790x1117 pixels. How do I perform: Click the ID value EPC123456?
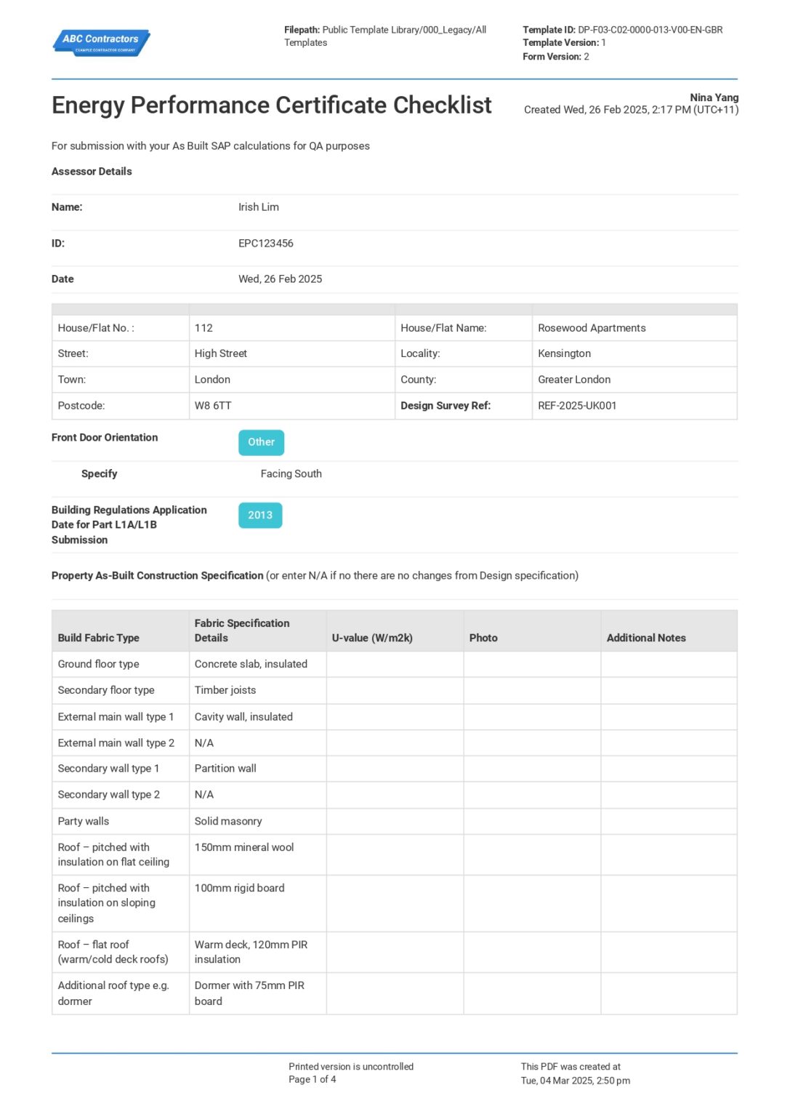pyautogui.click(x=265, y=244)
